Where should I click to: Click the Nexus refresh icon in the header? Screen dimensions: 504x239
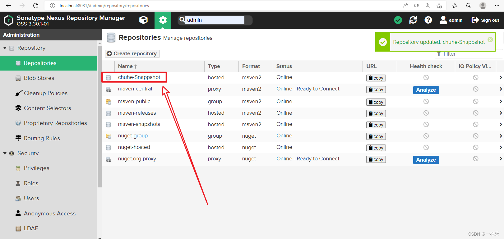point(413,20)
